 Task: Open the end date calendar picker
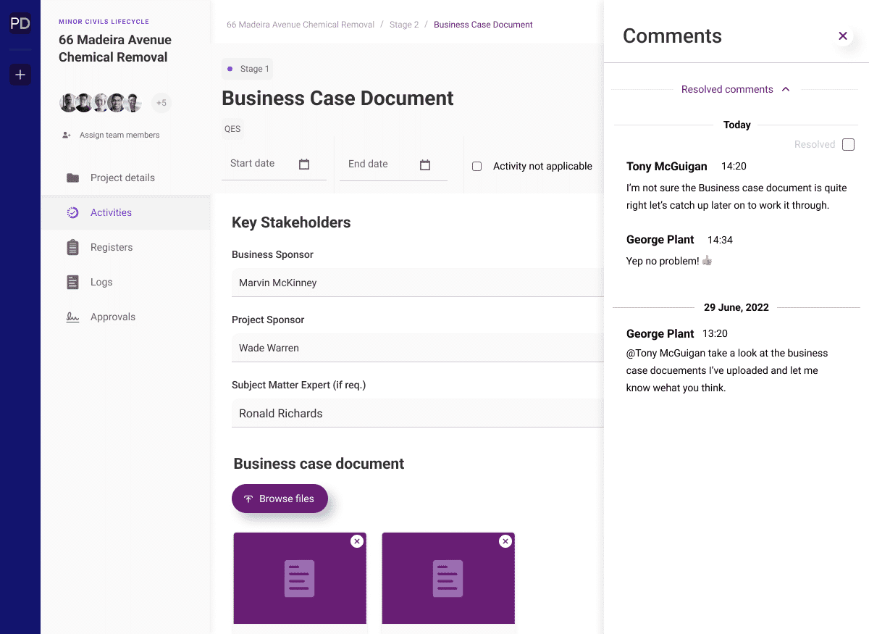click(424, 164)
